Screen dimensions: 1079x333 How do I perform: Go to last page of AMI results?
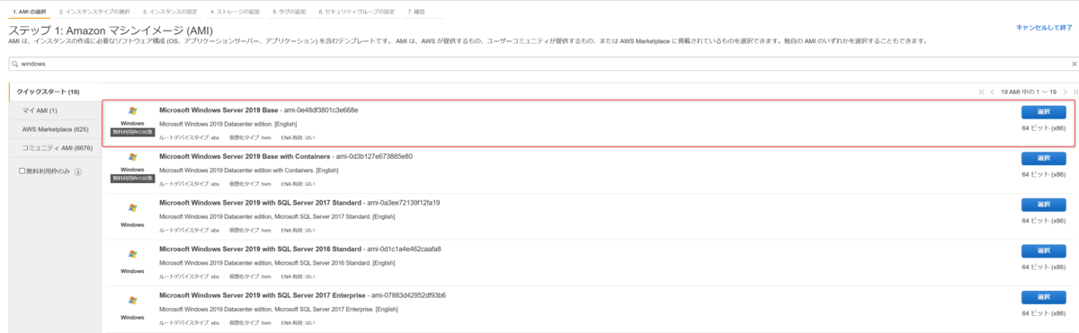pyautogui.click(x=1075, y=92)
